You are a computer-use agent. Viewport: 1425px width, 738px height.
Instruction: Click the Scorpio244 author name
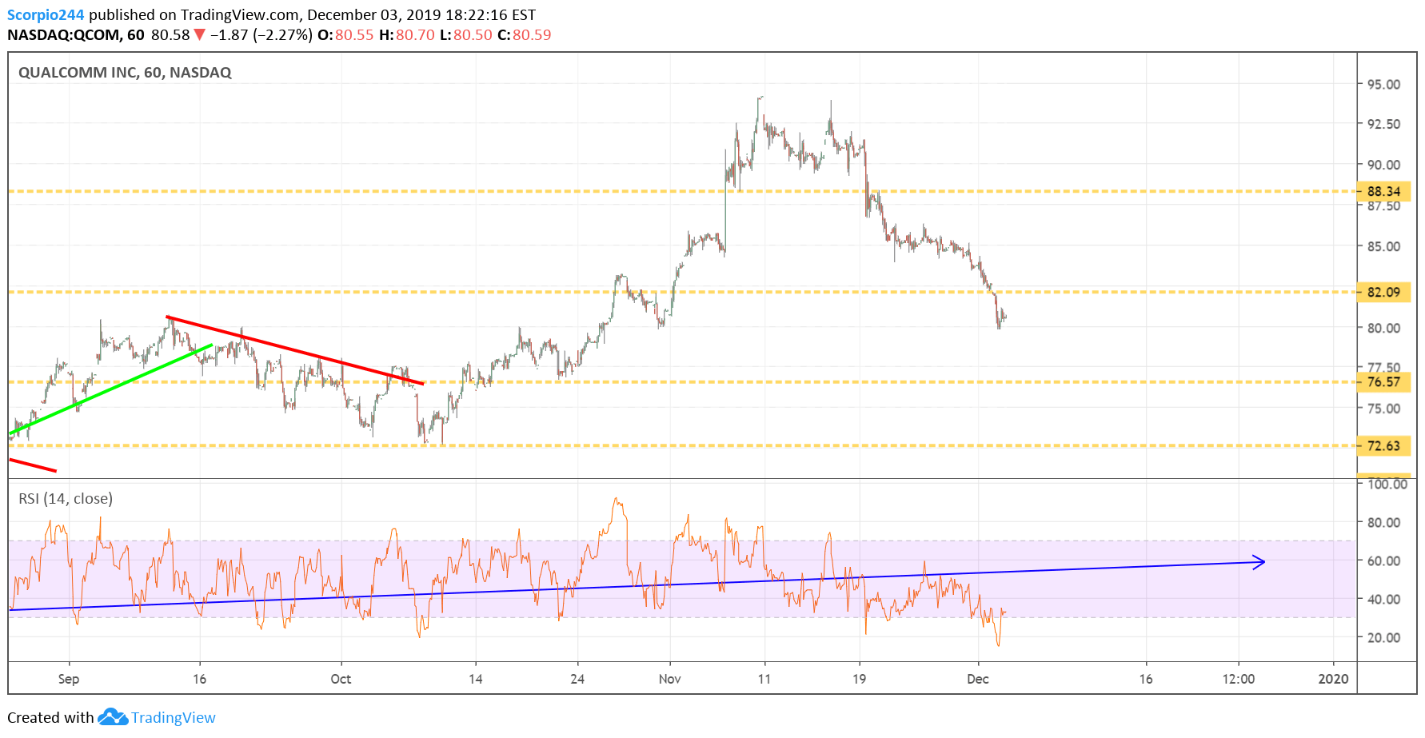click(46, 15)
